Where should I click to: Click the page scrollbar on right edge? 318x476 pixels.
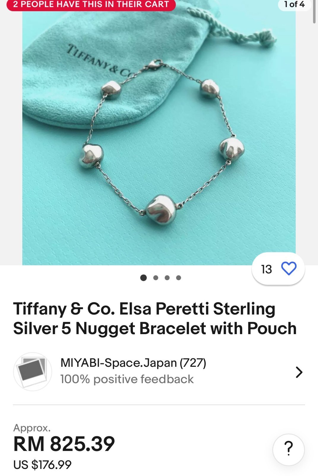(314, 12)
